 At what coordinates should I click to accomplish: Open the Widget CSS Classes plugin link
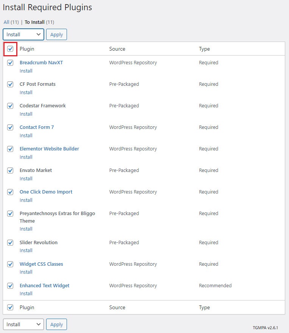41,264
